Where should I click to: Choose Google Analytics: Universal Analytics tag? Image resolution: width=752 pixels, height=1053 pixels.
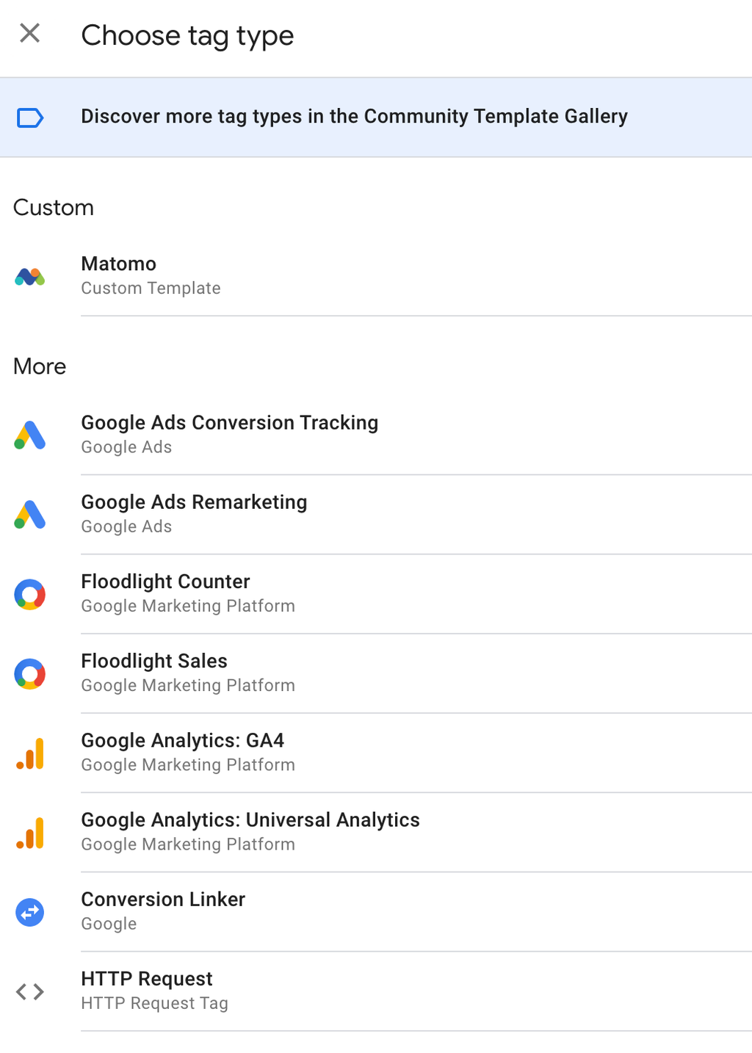[x=250, y=831]
